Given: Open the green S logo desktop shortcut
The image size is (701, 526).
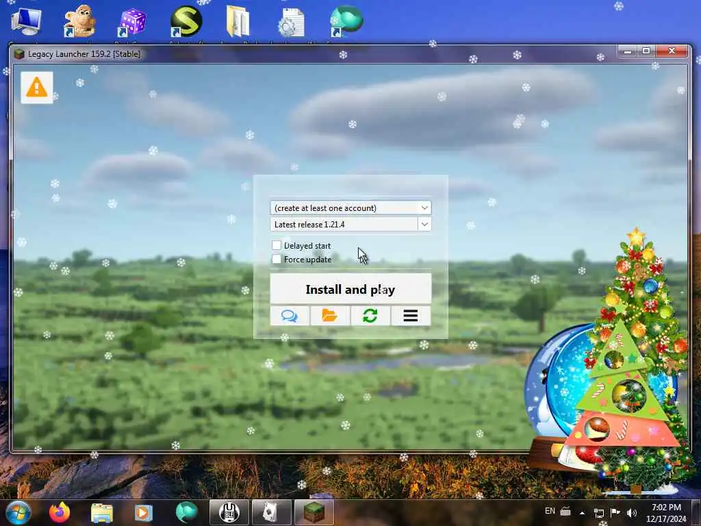Looking at the screenshot, I should tap(186, 21).
